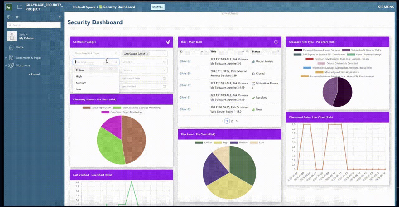Select Medium from Risk Level list
The width and height of the screenshot is (399, 207).
[x=96, y=83]
